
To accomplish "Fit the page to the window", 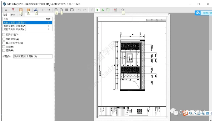I will [x=72, y=10].
